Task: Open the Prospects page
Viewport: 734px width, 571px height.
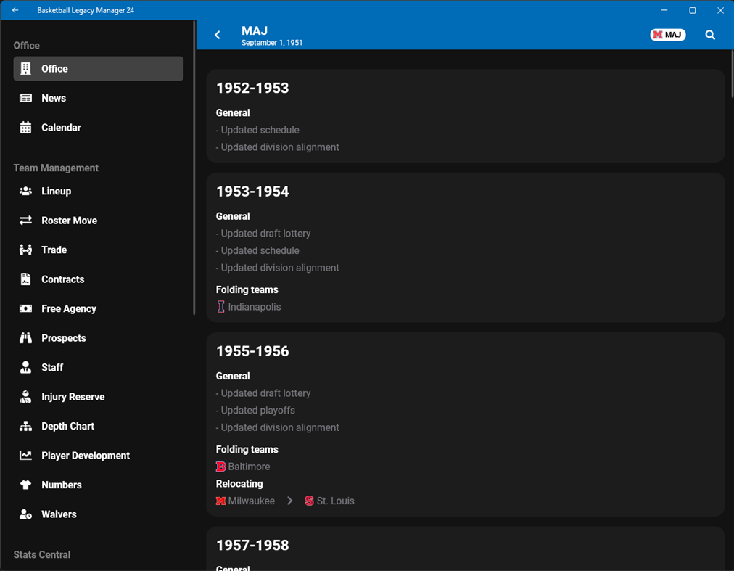Action: (x=99, y=338)
